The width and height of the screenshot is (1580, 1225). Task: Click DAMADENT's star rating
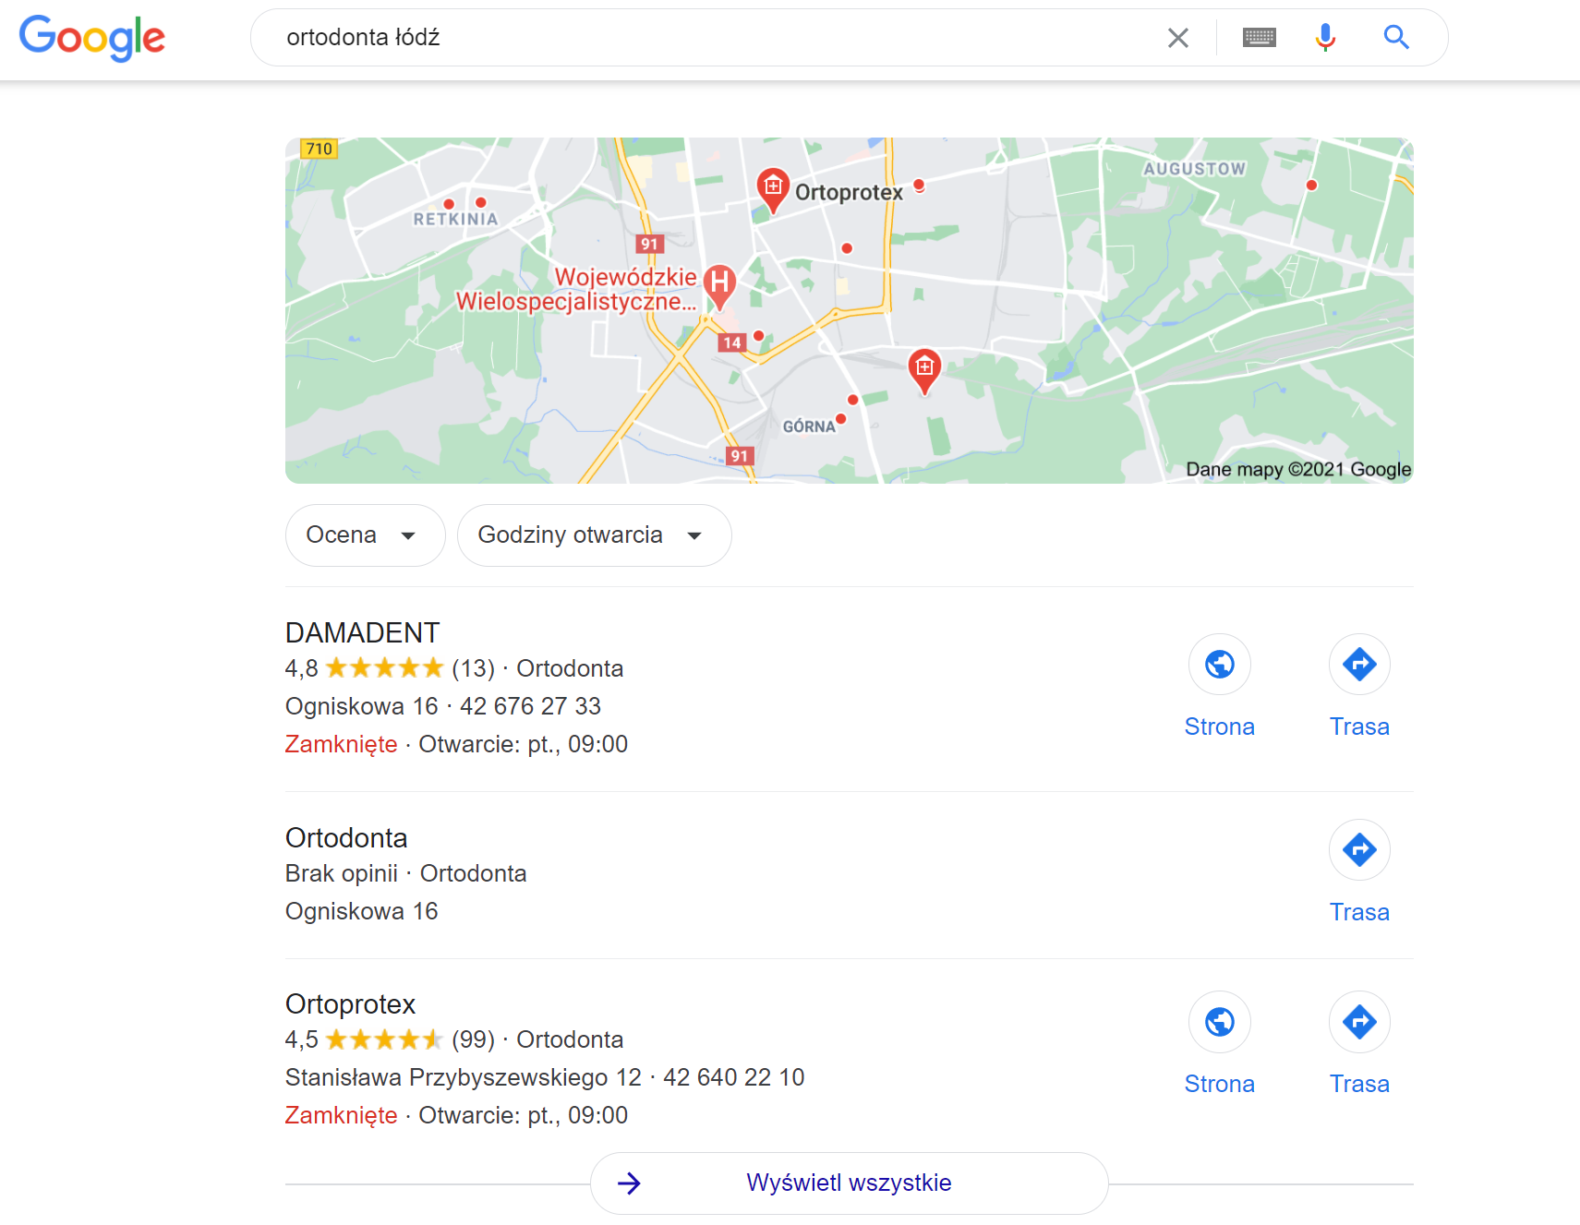[386, 667]
